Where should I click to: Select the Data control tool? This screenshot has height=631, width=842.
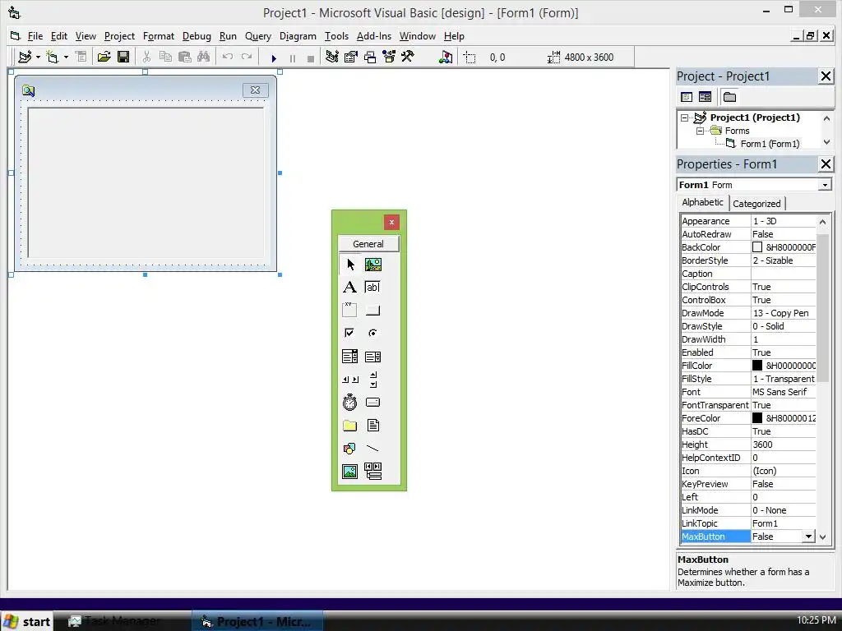click(373, 472)
